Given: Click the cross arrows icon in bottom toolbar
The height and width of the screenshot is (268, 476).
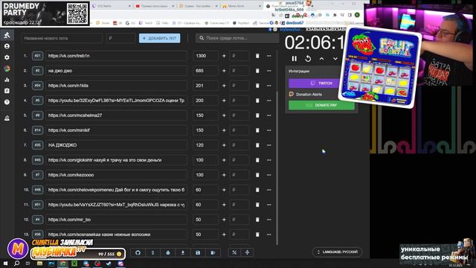Looking at the screenshot, I should click(x=248, y=252).
